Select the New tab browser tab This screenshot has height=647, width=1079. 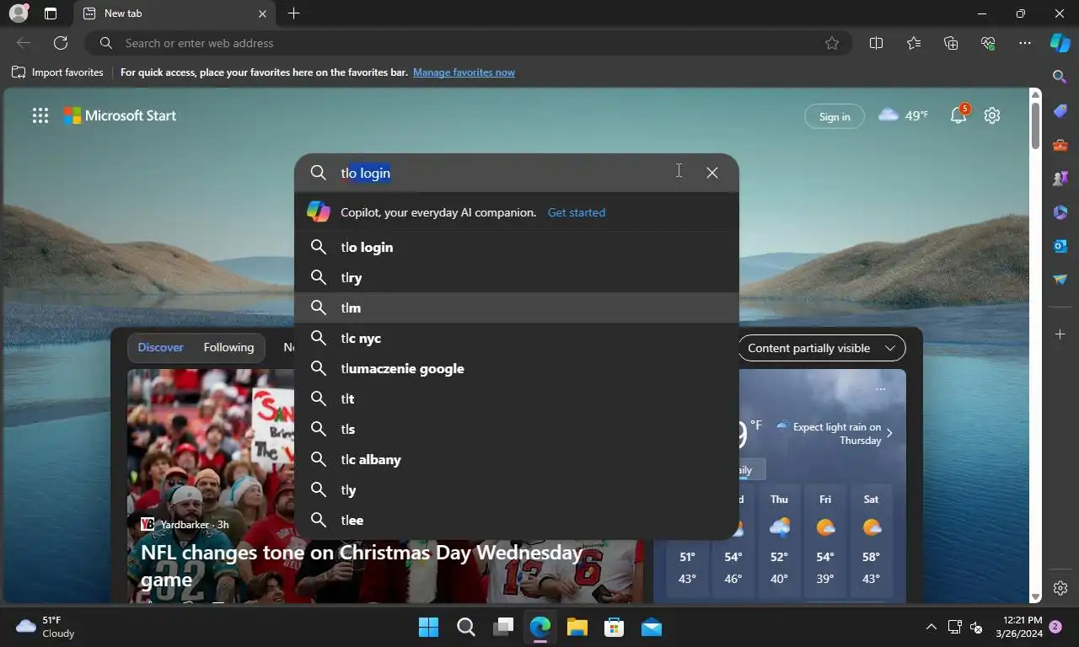pyautogui.click(x=173, y=13)
